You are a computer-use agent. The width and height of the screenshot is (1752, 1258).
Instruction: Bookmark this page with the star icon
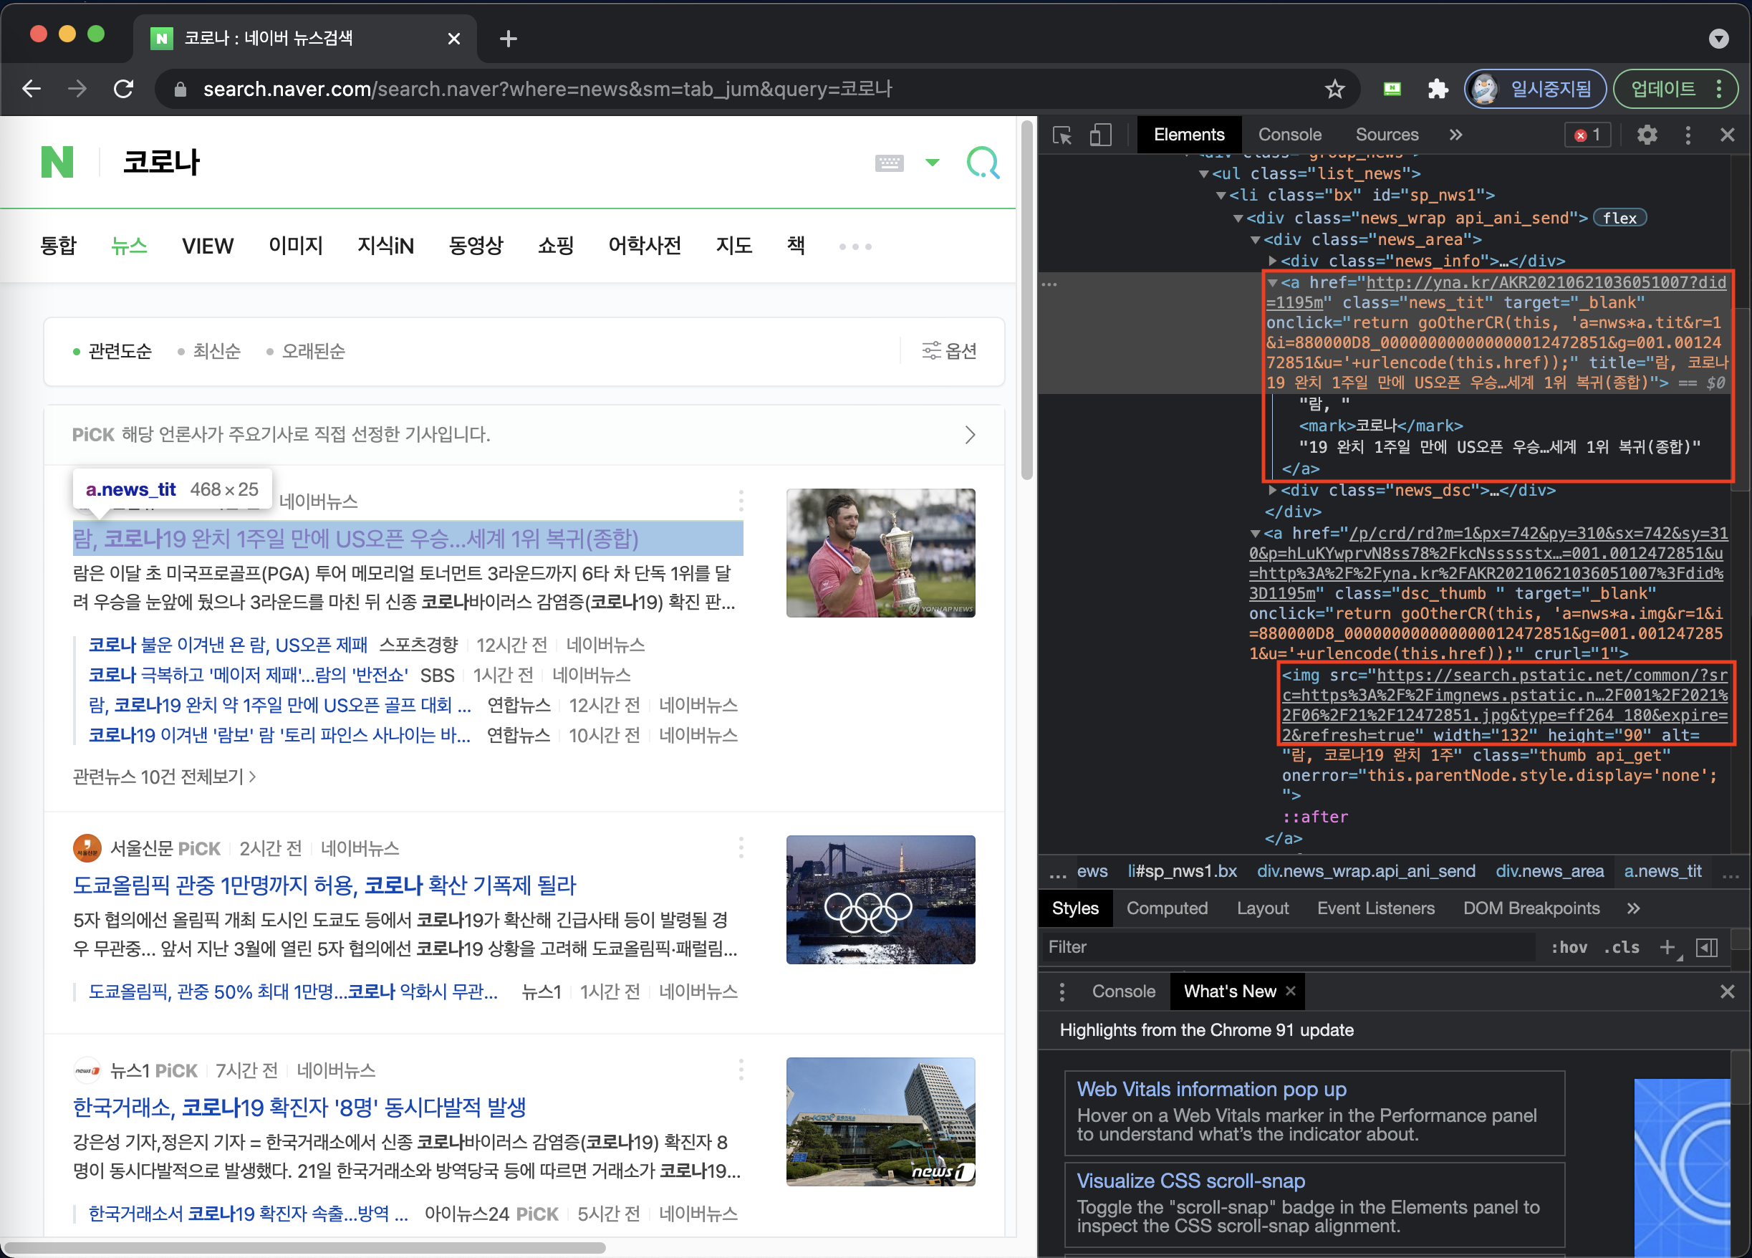tap(1335, 90)
